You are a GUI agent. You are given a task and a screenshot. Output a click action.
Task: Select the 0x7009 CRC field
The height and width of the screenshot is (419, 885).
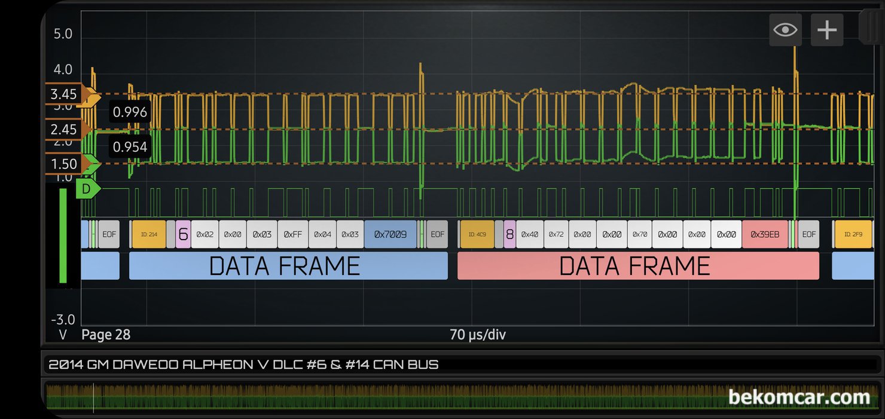click(390, 234)
